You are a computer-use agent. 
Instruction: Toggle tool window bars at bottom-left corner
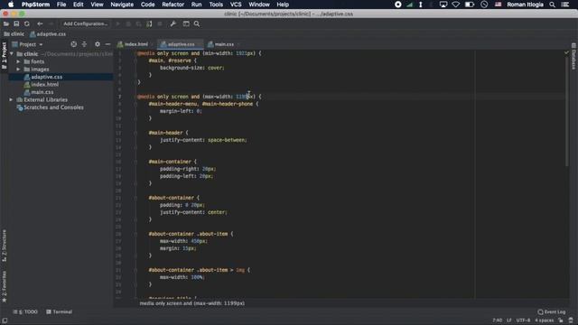5,320
